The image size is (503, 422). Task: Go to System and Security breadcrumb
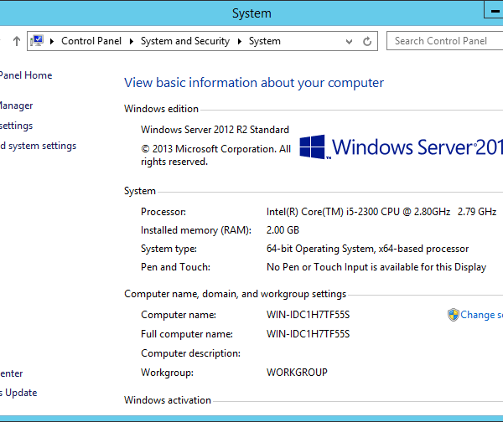pyautogui.click(x=185, y=41)
